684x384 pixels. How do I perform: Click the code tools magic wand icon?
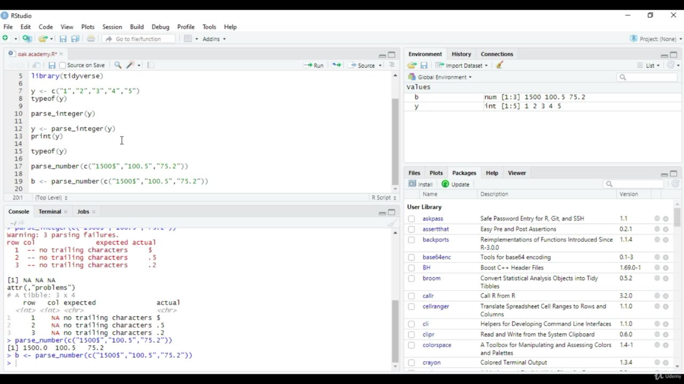(x=130, y=65)
